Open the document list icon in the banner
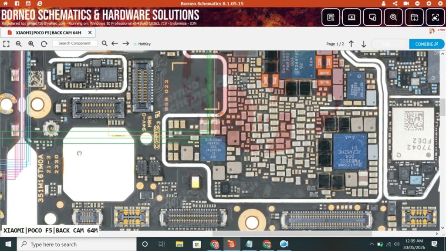This screenshot has width=446, height=251. coord(331,17)
